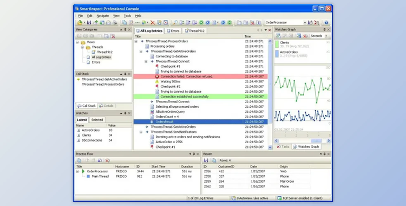This screenshot has width=406, height=206.
Task: Collapse TProcessThread.ProcessOrders entry
Action: (136, 41)
